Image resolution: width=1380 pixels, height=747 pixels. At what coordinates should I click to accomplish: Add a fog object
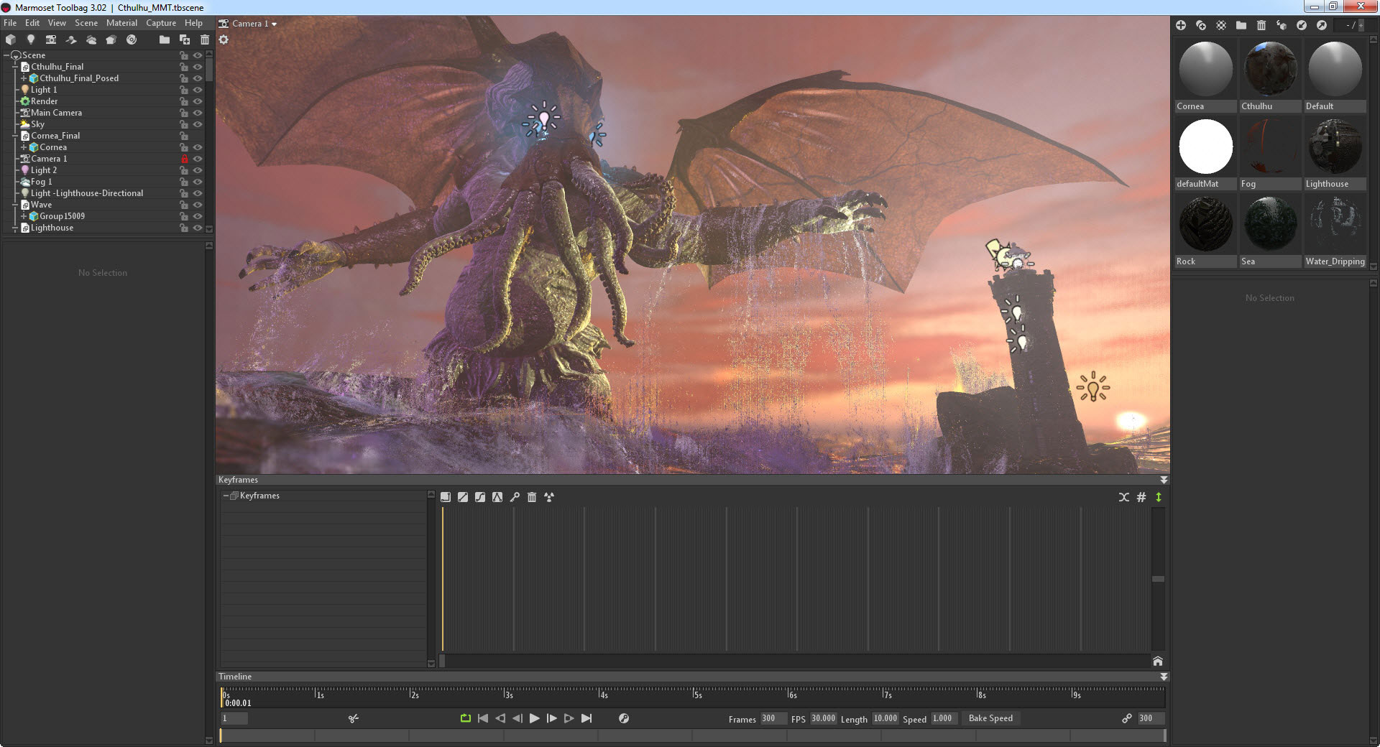[91, 40]
